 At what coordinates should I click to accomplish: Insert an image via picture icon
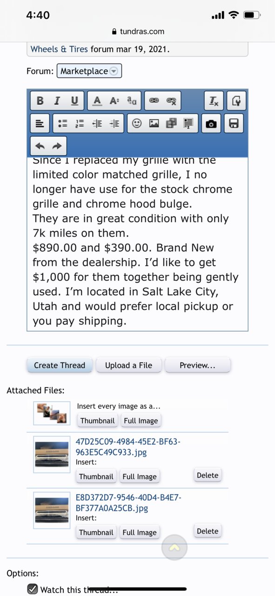[154, 123]
